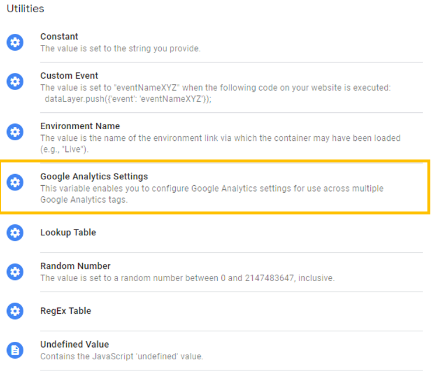Viewport: 435px width, 378px height.
Task: Click the gear icon beside Constant
Action: click(x=15, y=43)
